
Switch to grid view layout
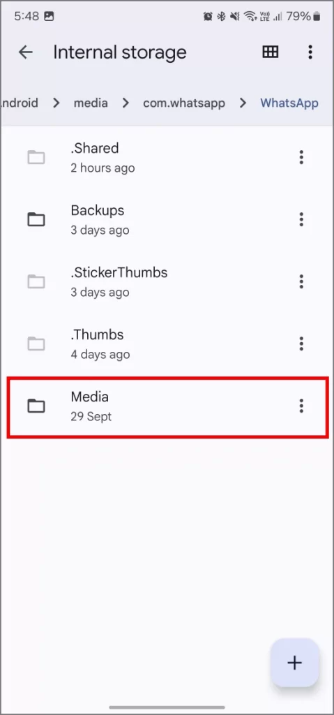coord(271,52)
